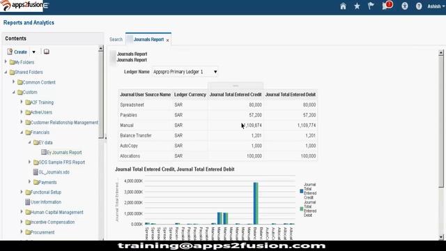Click Journal Total Entered Credit legend swatch
Image resolution: width=446 pixels, height=251 pixels.
click(x=302, y=191)
